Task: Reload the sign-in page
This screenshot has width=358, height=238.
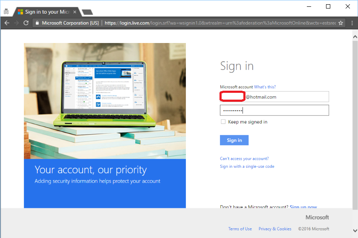Action: 26,23
